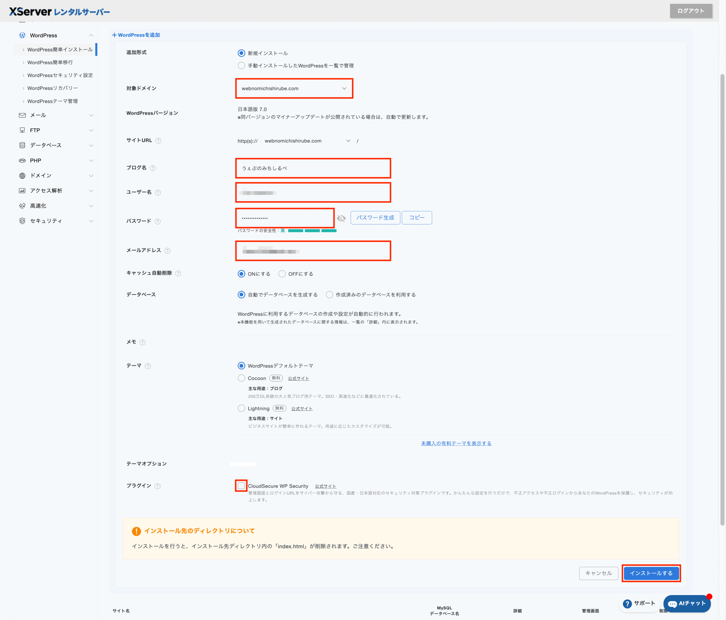Expand the セキュリティ sidebar section
Viewport: 726px width, 620px height.
[x=91, y=221]
